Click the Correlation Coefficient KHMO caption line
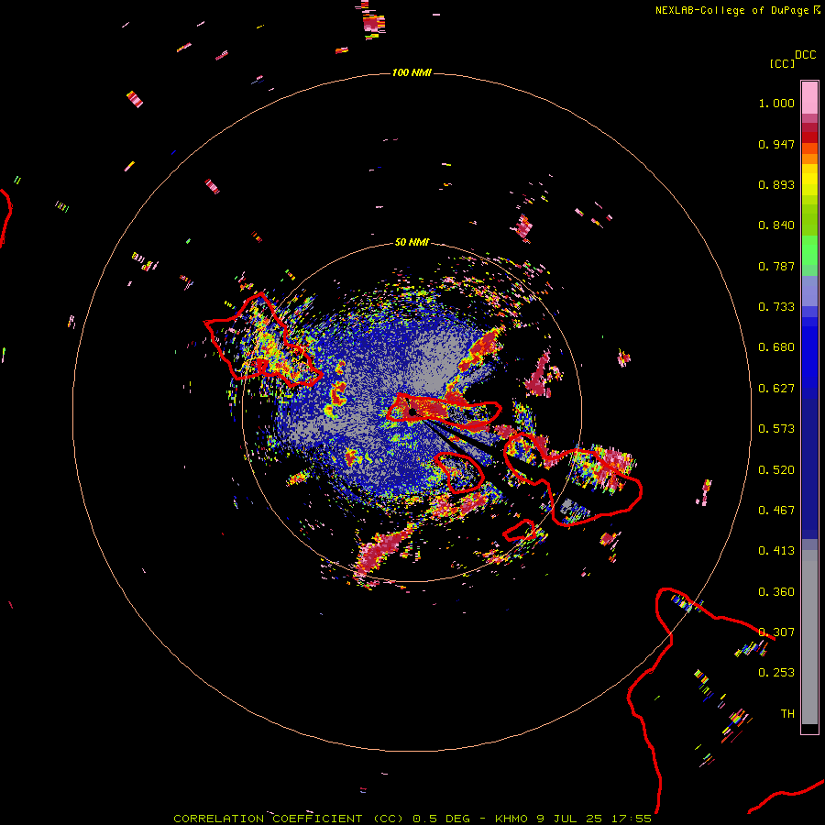 pos(412,819)
